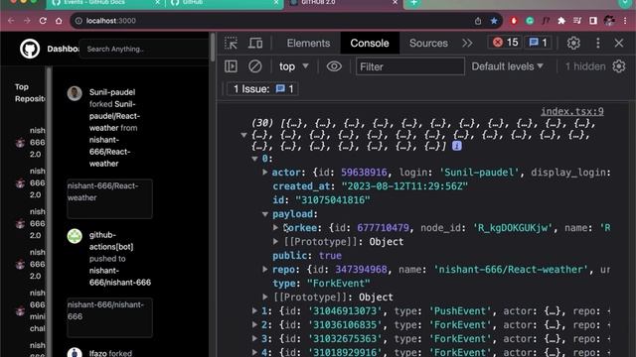Expand the forkee object
The image size is (636, 357).
[x=276, y=228]
